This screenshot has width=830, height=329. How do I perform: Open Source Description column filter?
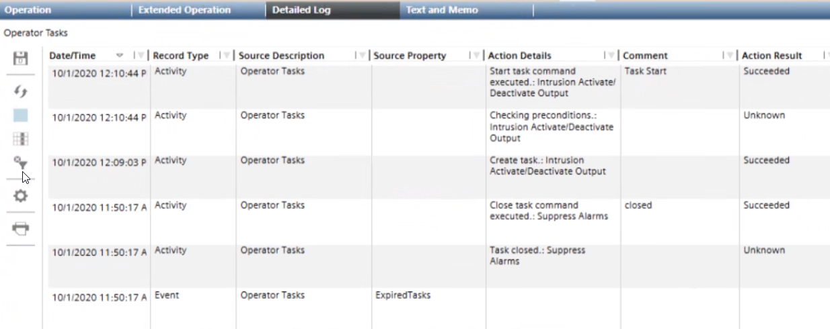[x=363, y=56]
